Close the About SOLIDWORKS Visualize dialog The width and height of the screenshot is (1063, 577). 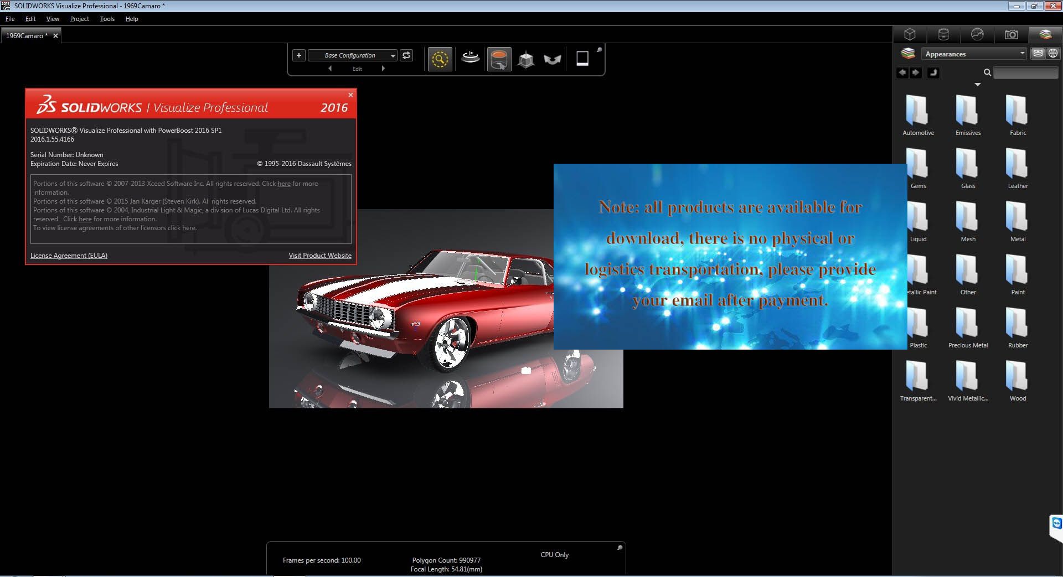[x=350, y=95]
